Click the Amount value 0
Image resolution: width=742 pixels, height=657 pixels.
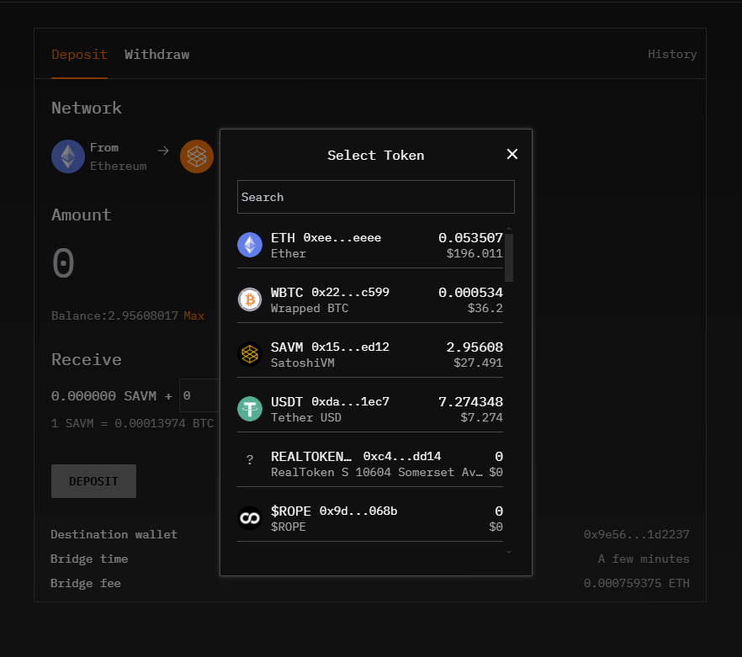[x=63, y=263]
